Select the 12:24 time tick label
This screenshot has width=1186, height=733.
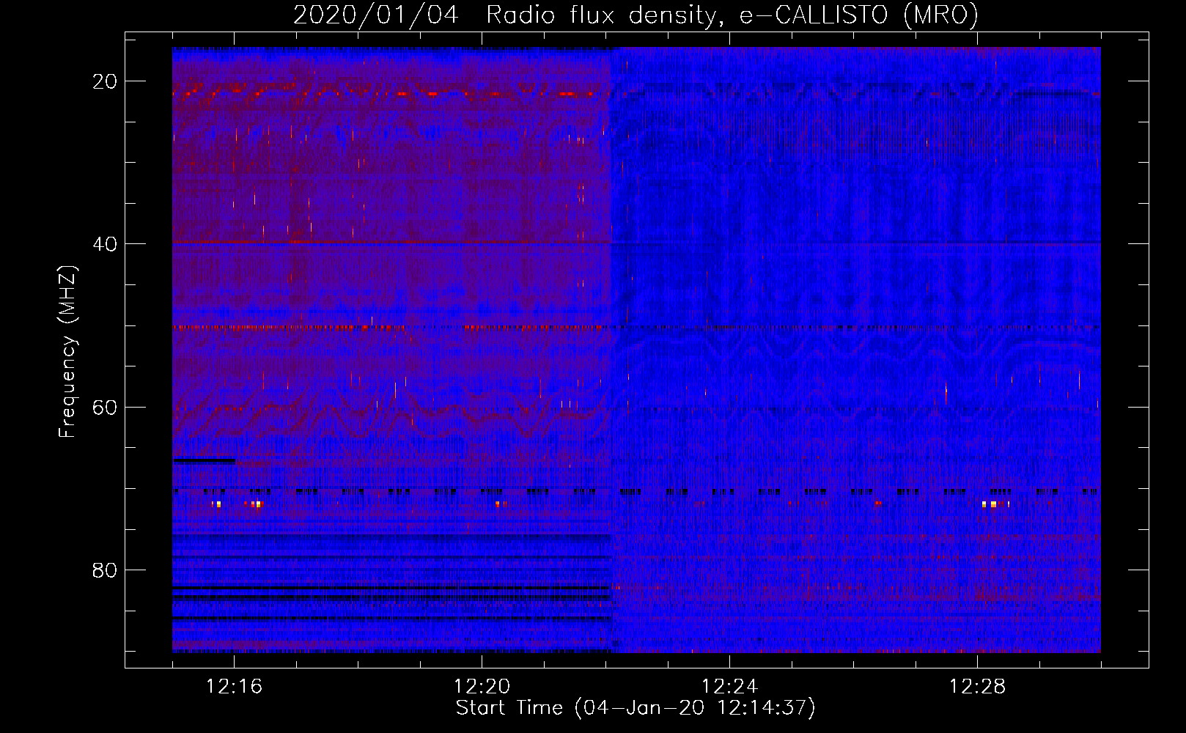point(729,687)
